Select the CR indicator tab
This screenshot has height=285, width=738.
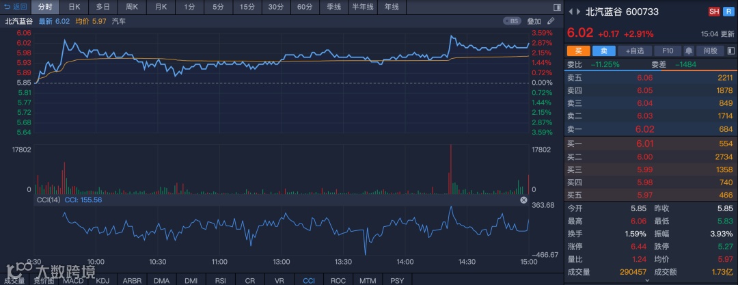pyautogui.click(x=250, y=280)
